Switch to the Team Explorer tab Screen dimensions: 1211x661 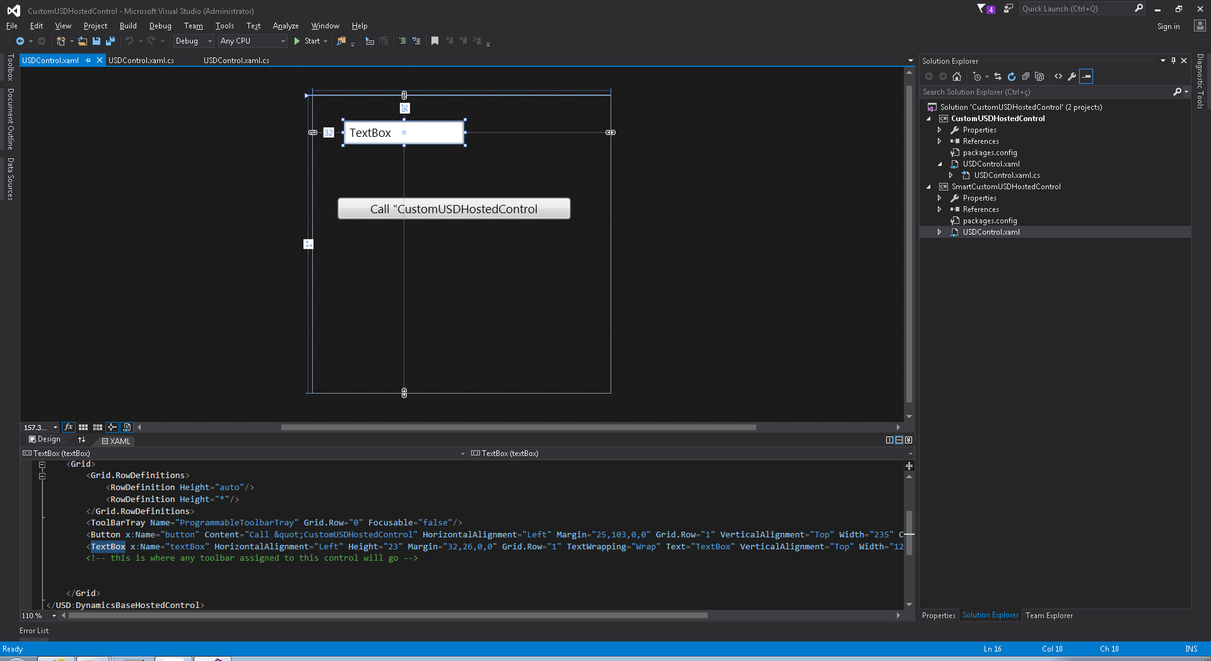point(1048,616)
